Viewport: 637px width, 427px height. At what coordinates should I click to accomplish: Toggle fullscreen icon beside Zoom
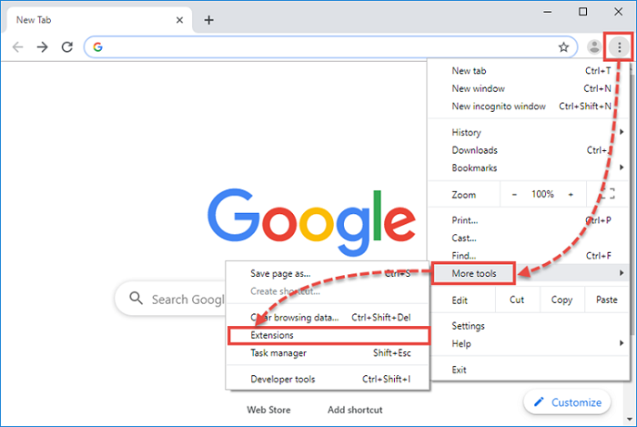click(608, 194)
